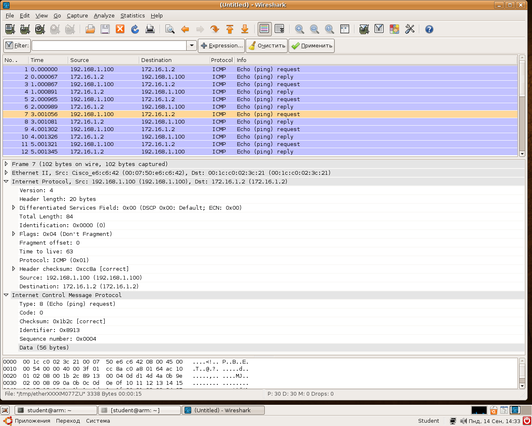Switch to student@arm: ~ taskbar window
The width and height of the screenshot is (532, 426).
point(56,410)
